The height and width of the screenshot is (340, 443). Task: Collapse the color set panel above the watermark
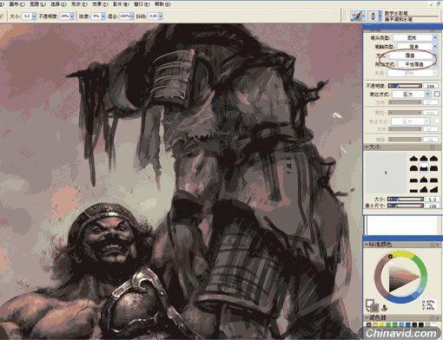(x=366, y=317)
